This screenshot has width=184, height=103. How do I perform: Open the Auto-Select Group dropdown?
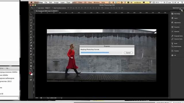coord(48,8)
